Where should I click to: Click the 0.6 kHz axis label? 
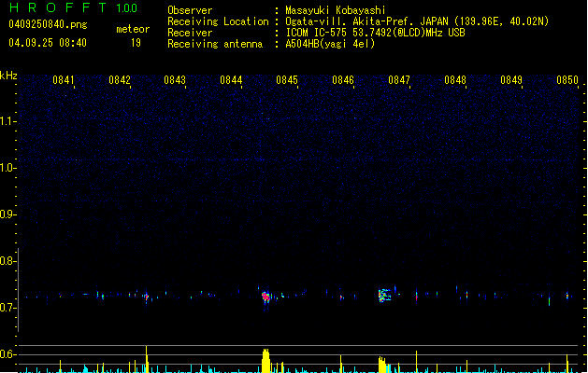7,354
